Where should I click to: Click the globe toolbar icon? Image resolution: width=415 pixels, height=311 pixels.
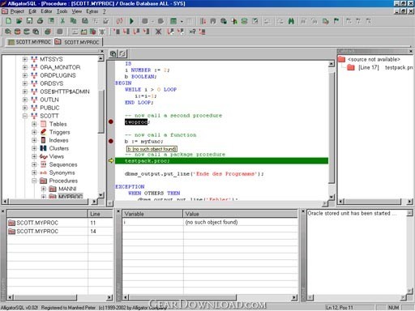pyautogui.click(x=224, y=21)
